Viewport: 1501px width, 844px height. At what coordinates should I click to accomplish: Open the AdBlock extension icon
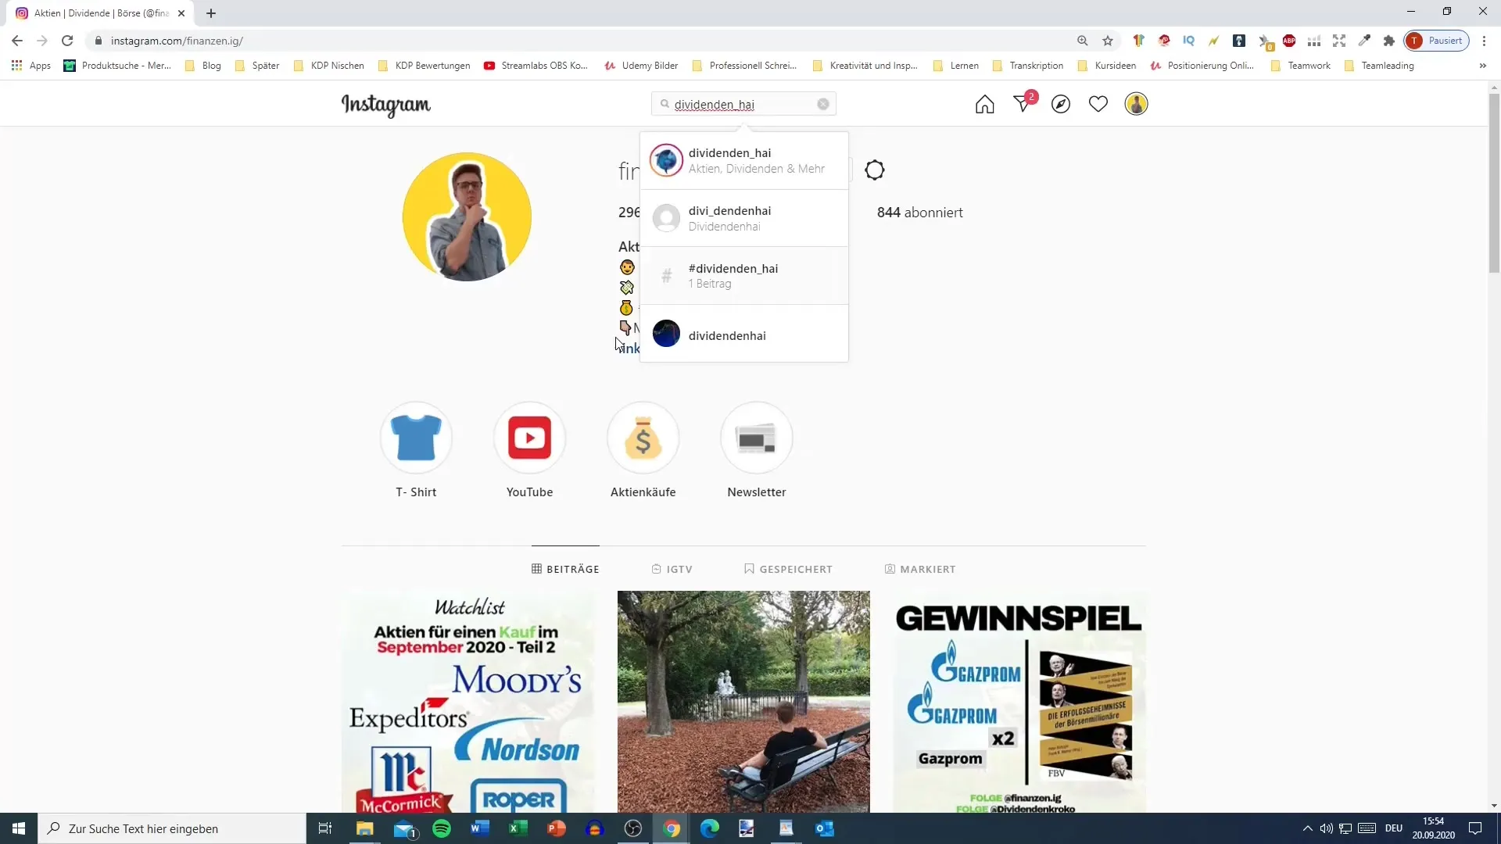pyautogui.click(x=1288, y=41)
